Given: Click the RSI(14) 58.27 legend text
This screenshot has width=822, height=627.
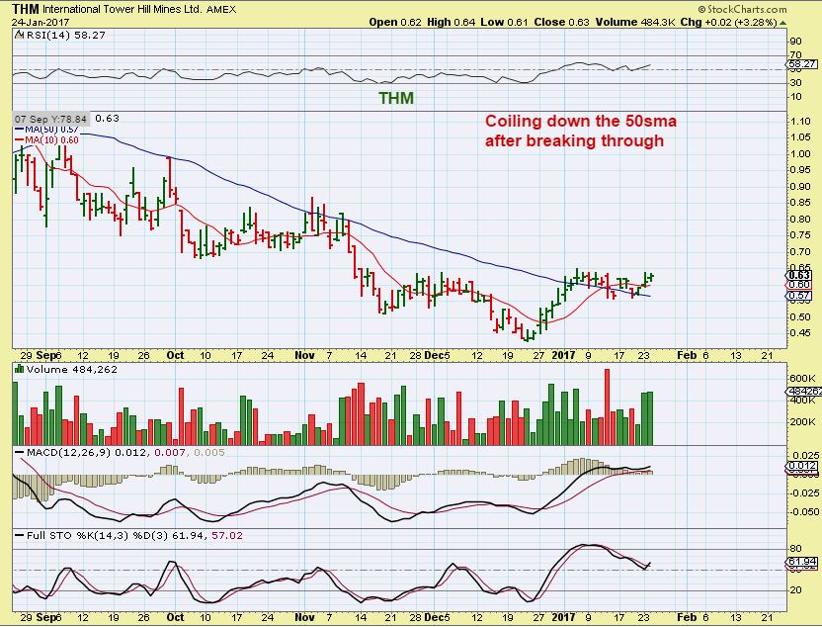Looking at the screenshot, I should [65, 36].
